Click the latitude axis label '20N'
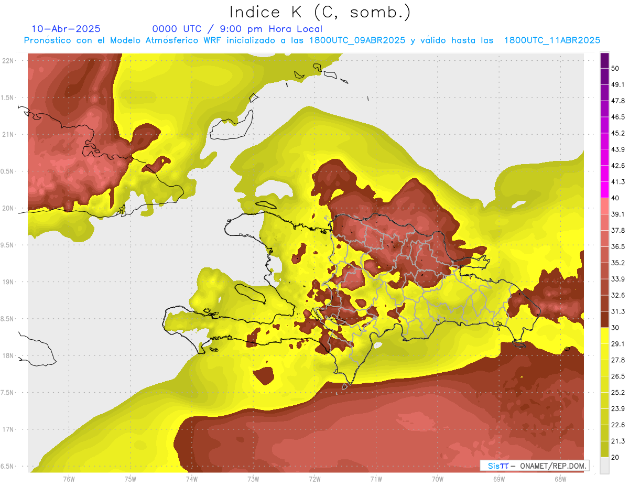Image resolution: width=629 pixels, height=486 pixels. tap(9, 208)
